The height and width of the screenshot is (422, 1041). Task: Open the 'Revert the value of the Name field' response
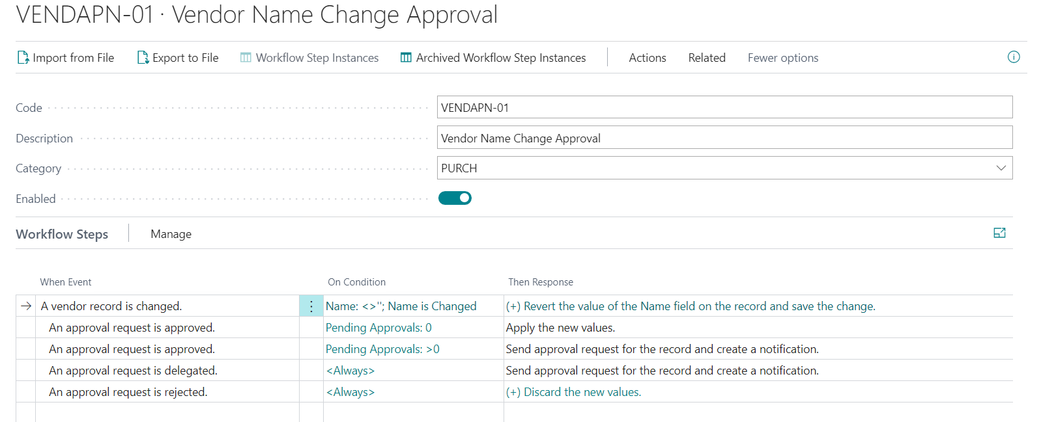pyautogui.click(x=691, y=306)
